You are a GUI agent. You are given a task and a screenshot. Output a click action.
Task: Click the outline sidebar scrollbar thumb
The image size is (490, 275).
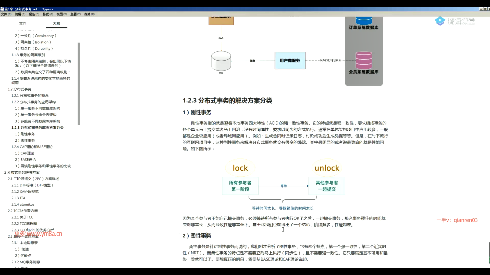pos(79,84)
